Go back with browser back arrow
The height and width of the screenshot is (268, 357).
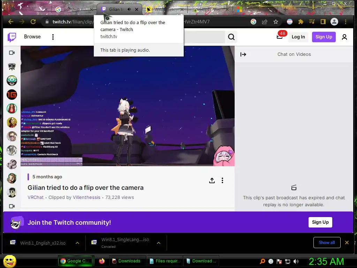[11, 22]
